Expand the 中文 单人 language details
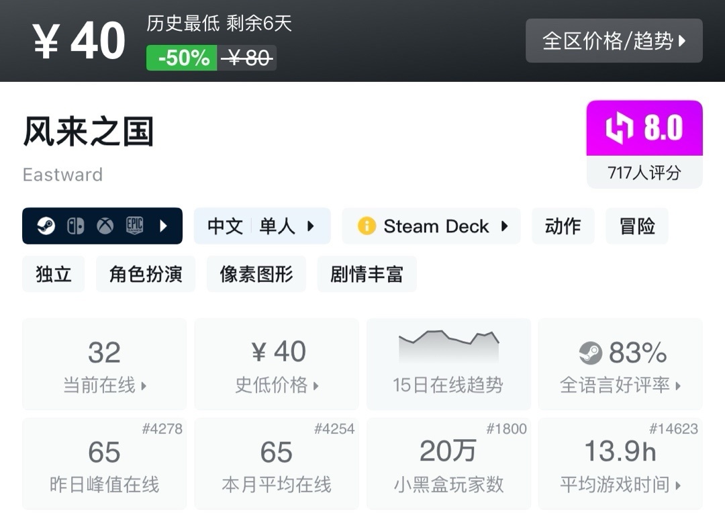 tap(262, 226)
